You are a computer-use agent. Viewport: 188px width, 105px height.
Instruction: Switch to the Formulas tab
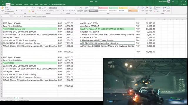tap(26, 5)
